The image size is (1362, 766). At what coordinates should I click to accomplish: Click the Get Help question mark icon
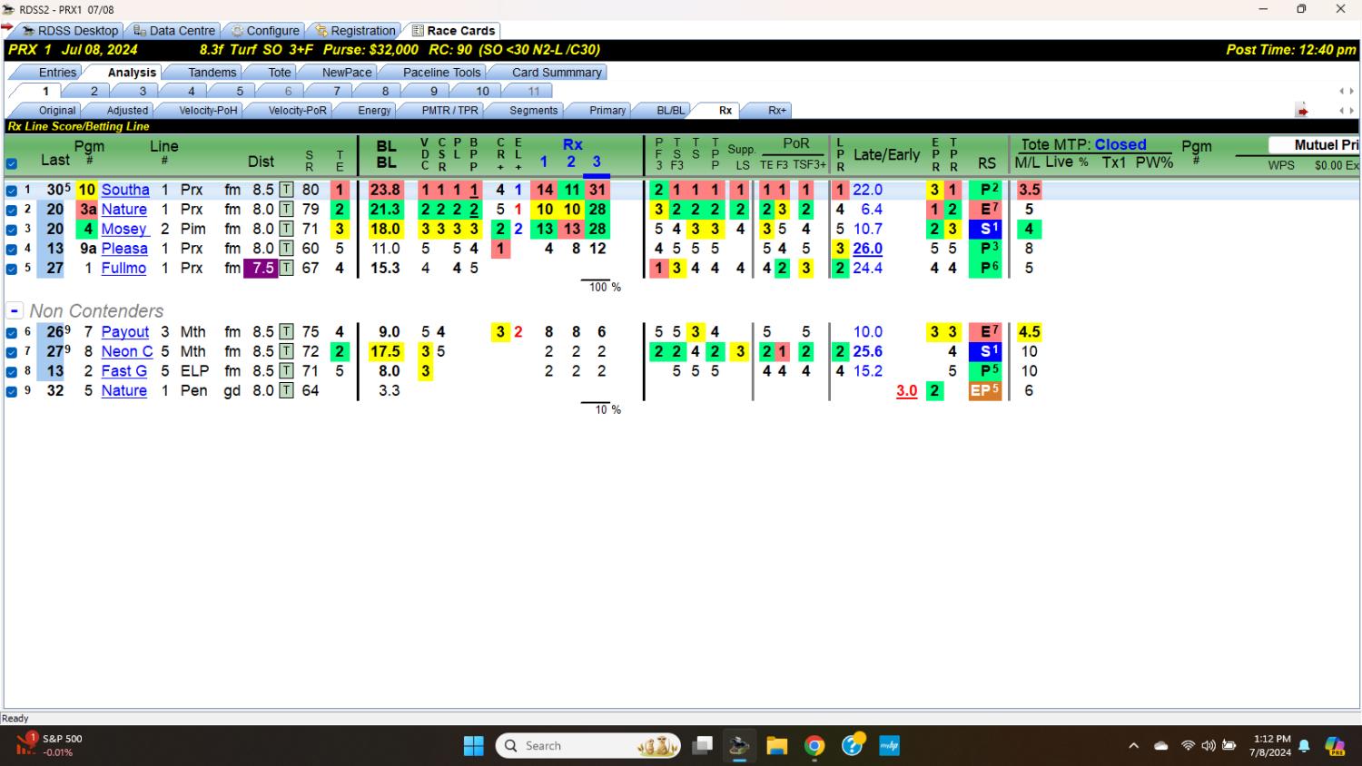[x=853, y=745]
